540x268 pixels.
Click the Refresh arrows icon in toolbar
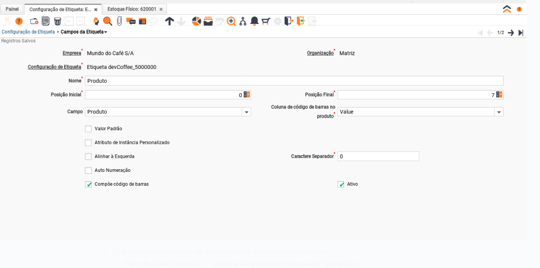[x=96, y=21]
